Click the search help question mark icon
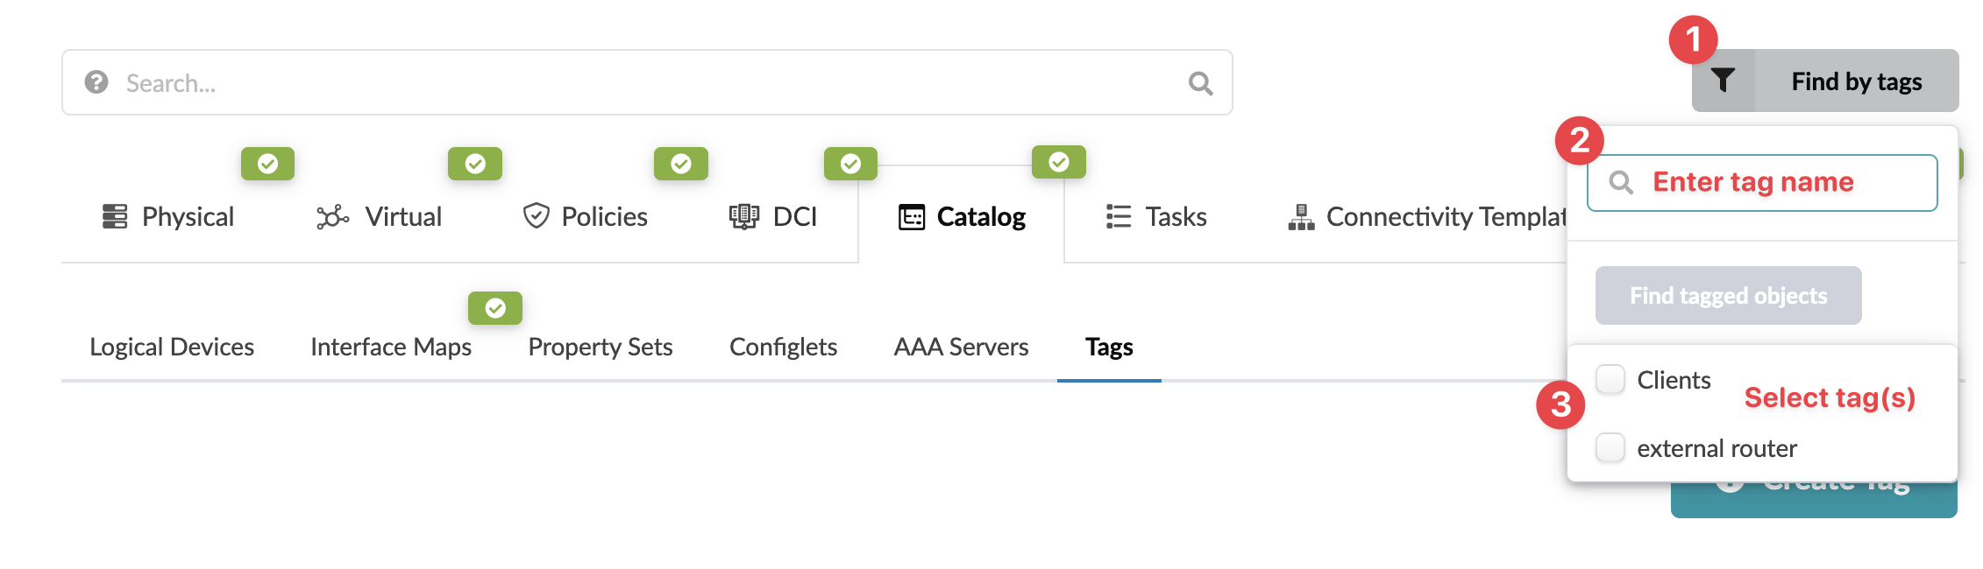This screenshot has width=1983, height=569. (96, 82)
